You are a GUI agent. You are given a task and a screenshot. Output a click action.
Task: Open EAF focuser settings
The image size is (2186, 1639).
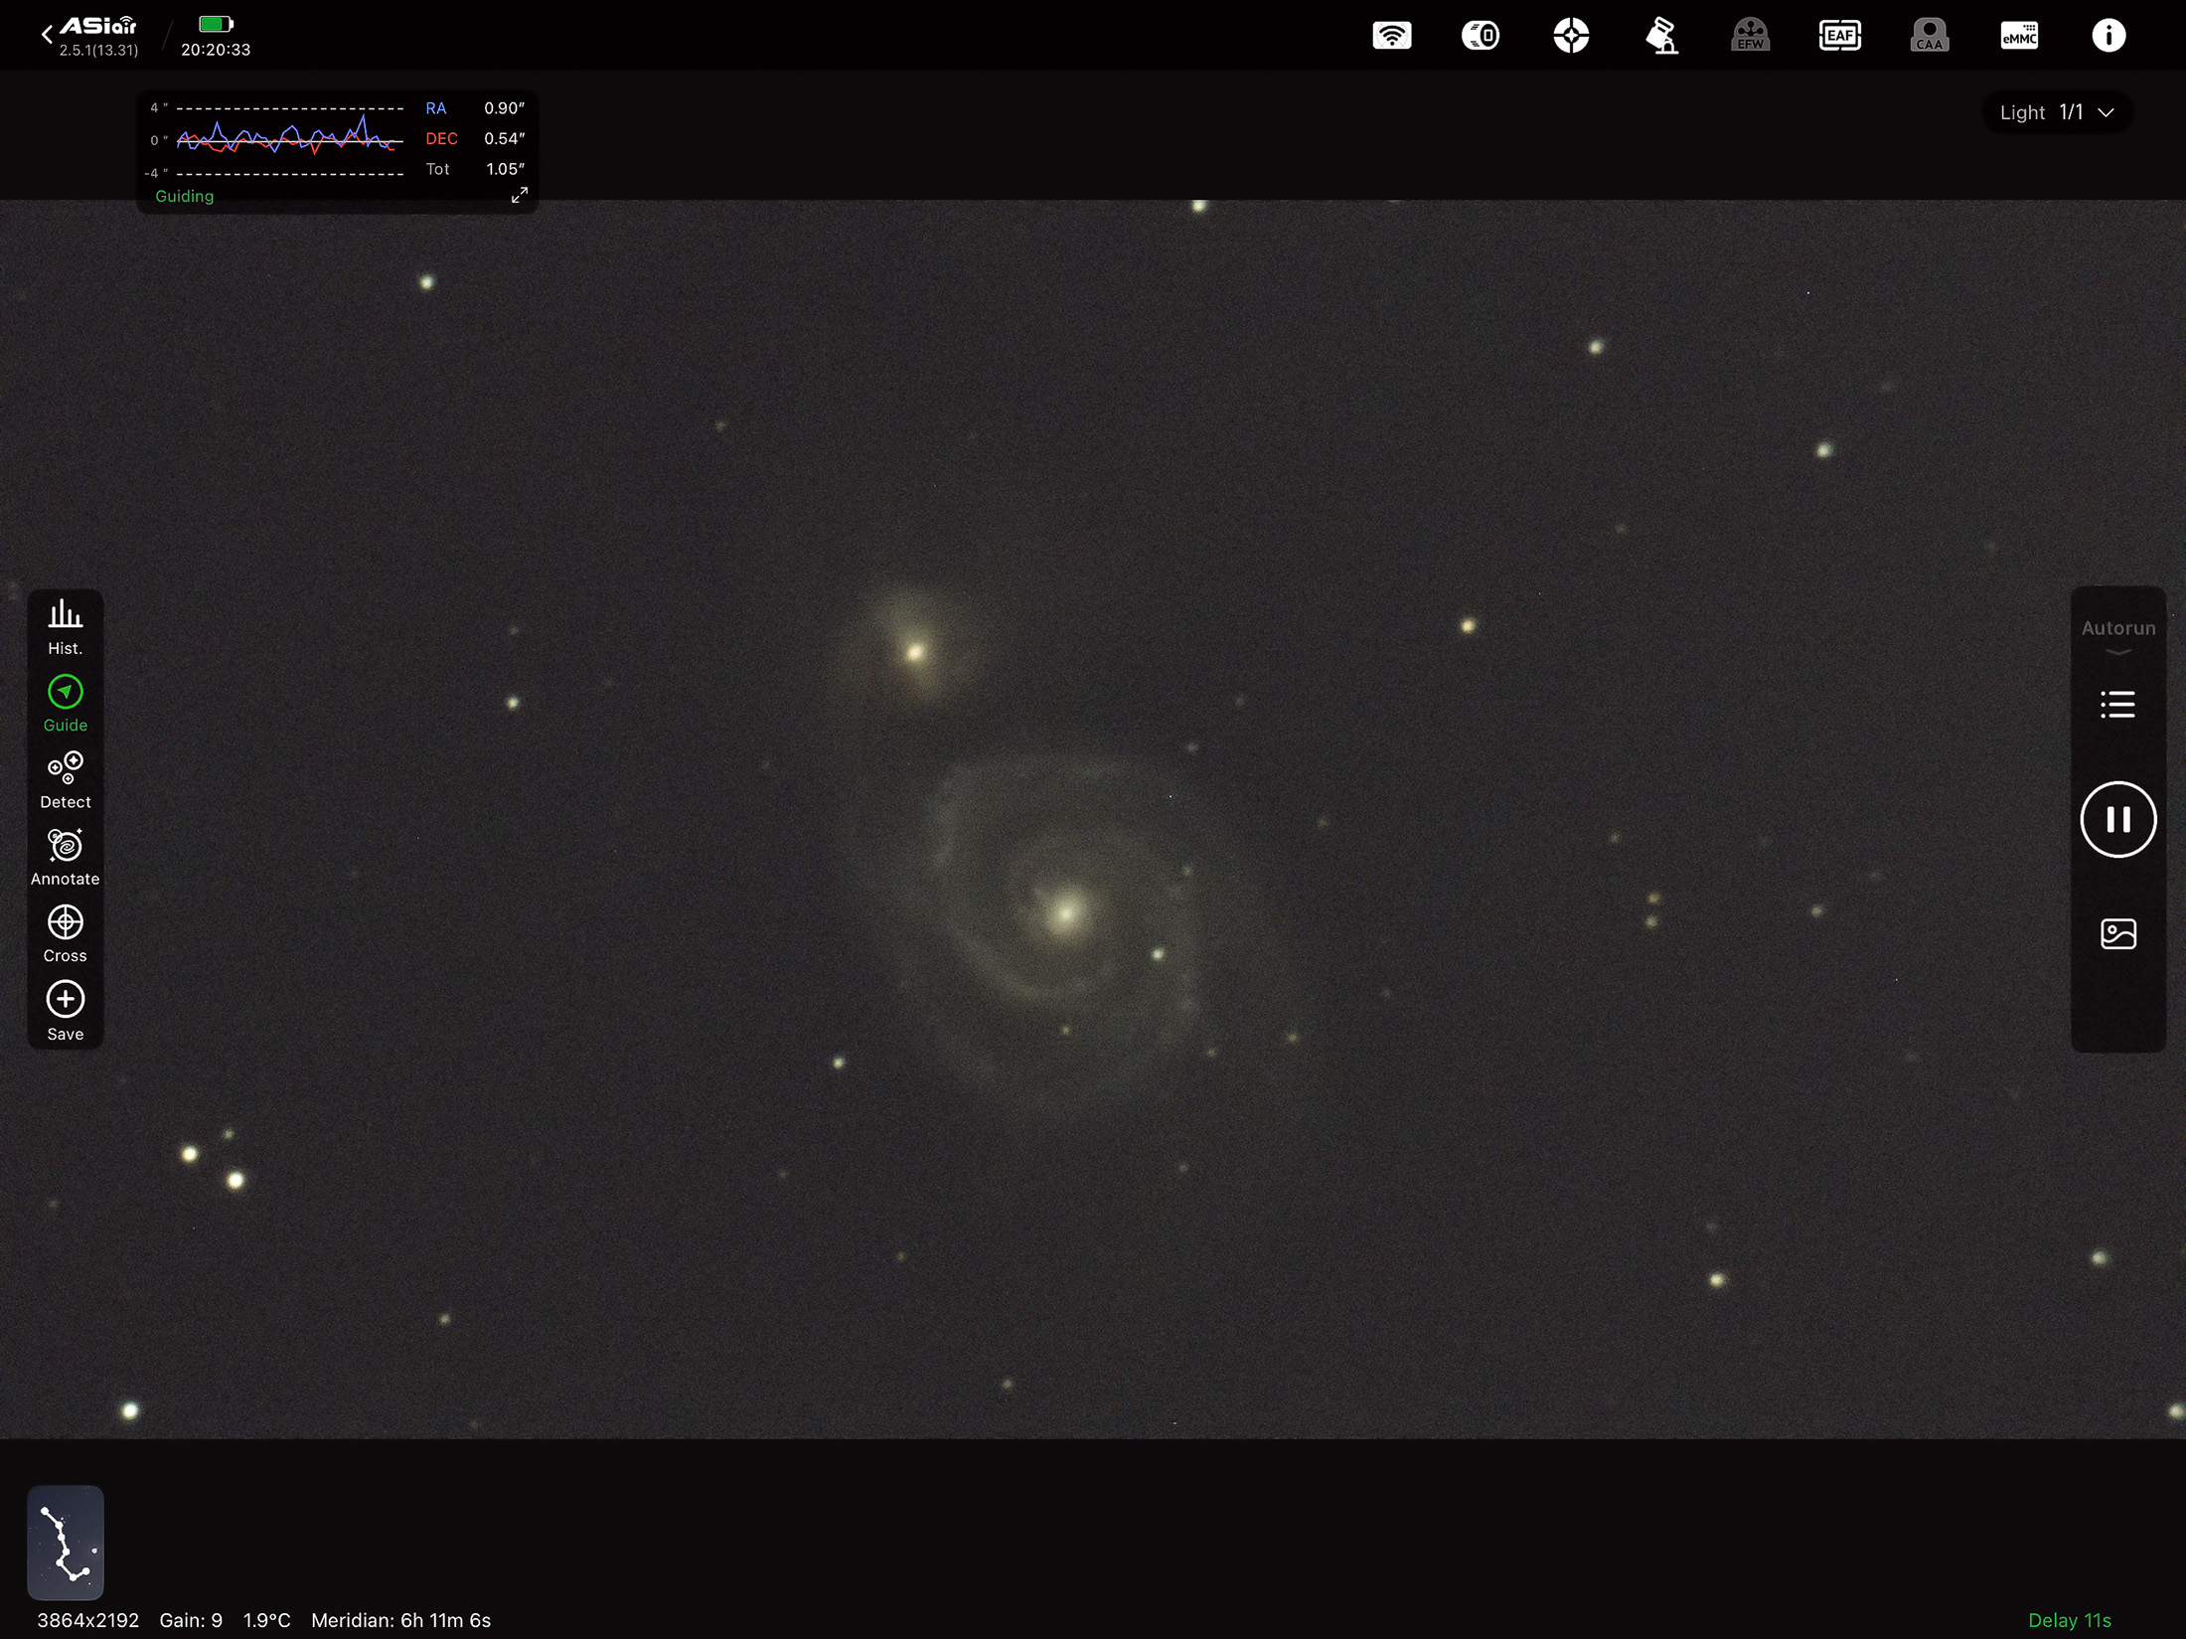(1839, 36)
